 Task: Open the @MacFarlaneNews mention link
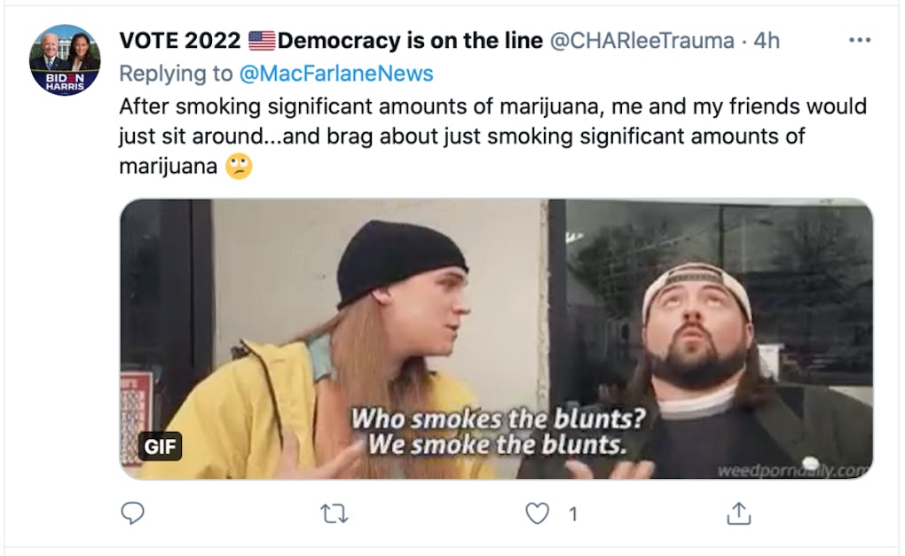click(x=336, y=74)
